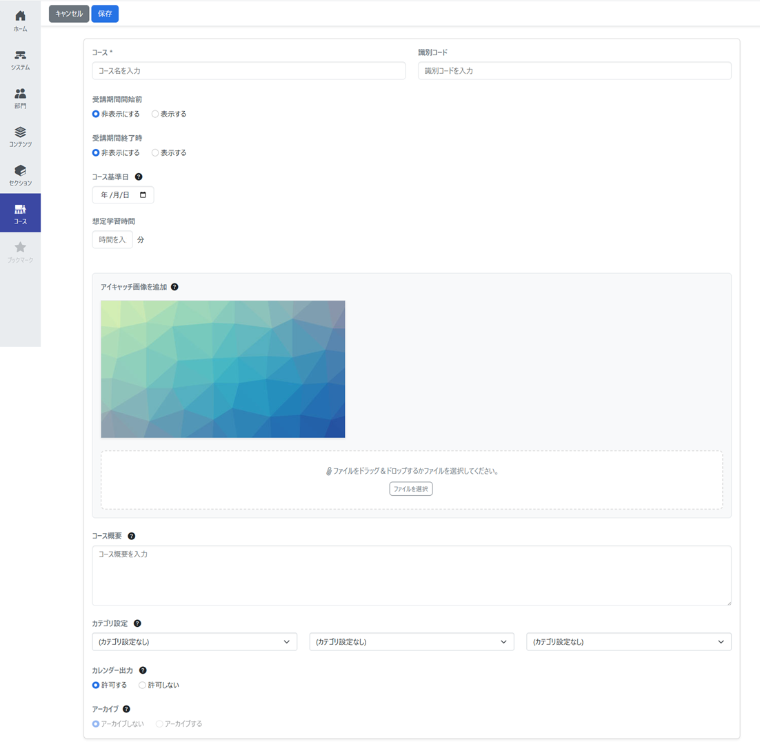Open the Section (セクション) sidebar icon
This screenshot has height=751, width=760.
coord(20,170)
